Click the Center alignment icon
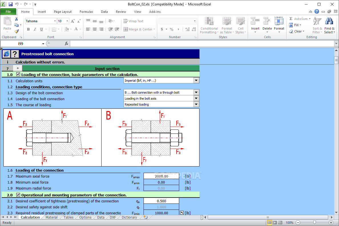Screen dimensions: 339x226 pyautogui.click(x=95, y=29)
